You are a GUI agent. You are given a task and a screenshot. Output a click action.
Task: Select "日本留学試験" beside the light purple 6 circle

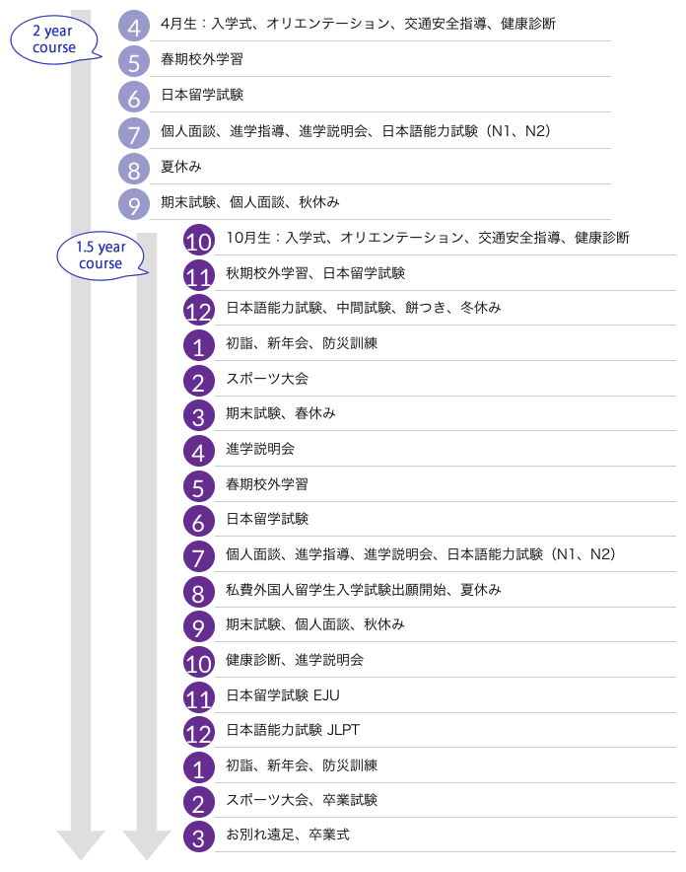[x=202, y=95]
